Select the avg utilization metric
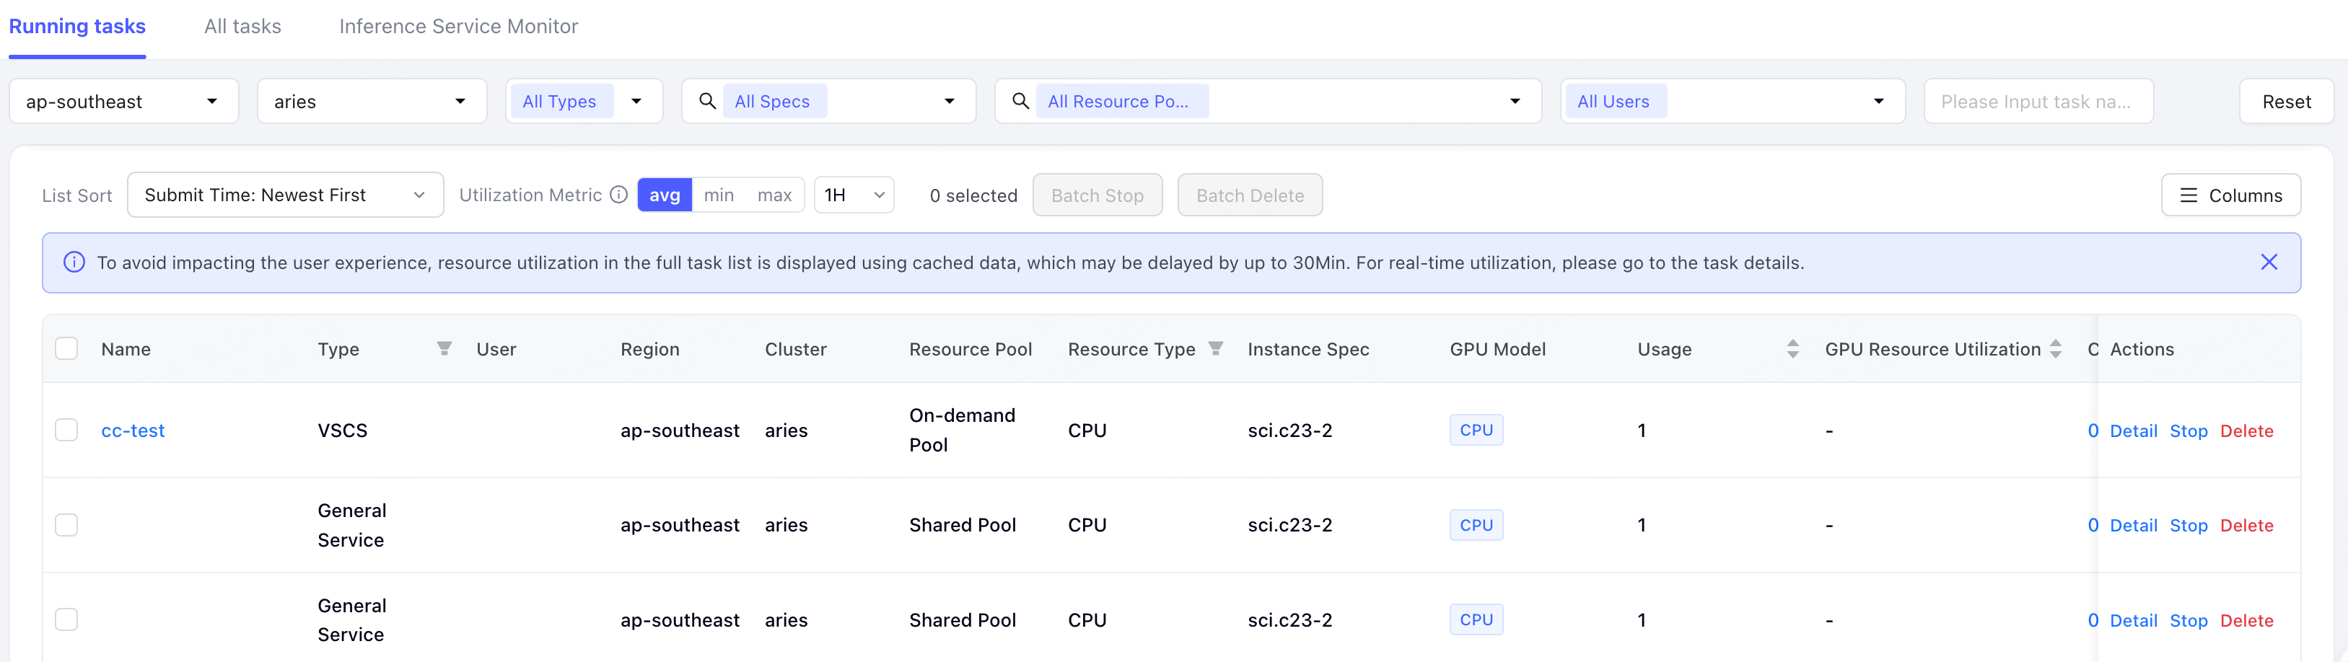Screen dimensions: 2348x662 pos(665,195)
